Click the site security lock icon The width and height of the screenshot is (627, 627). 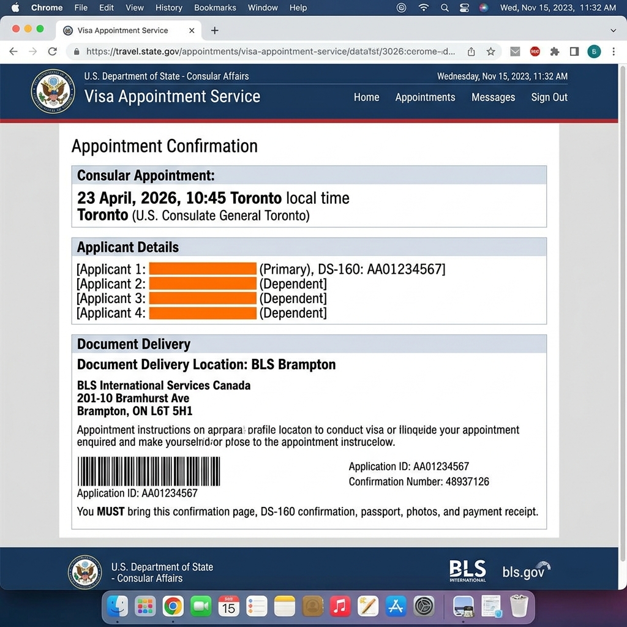77,51
